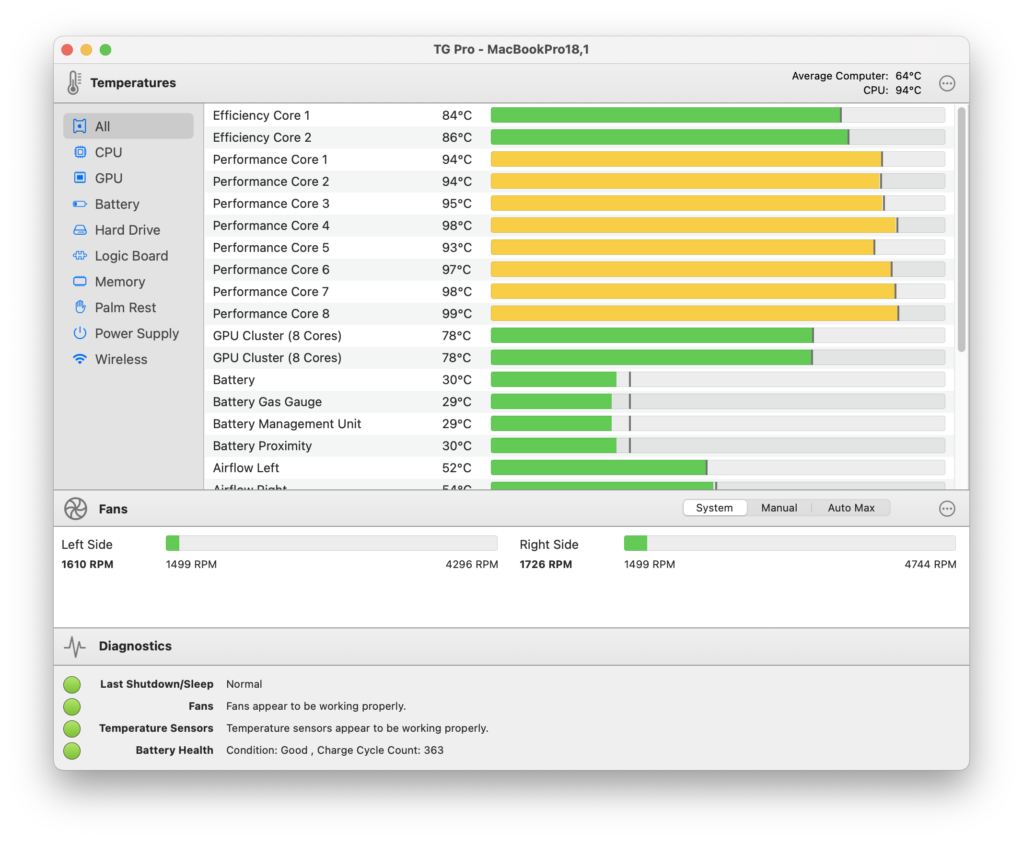Select the All category icon in sidebar
The width and height of the screenshot is (1023, 841).
(80, 126)
